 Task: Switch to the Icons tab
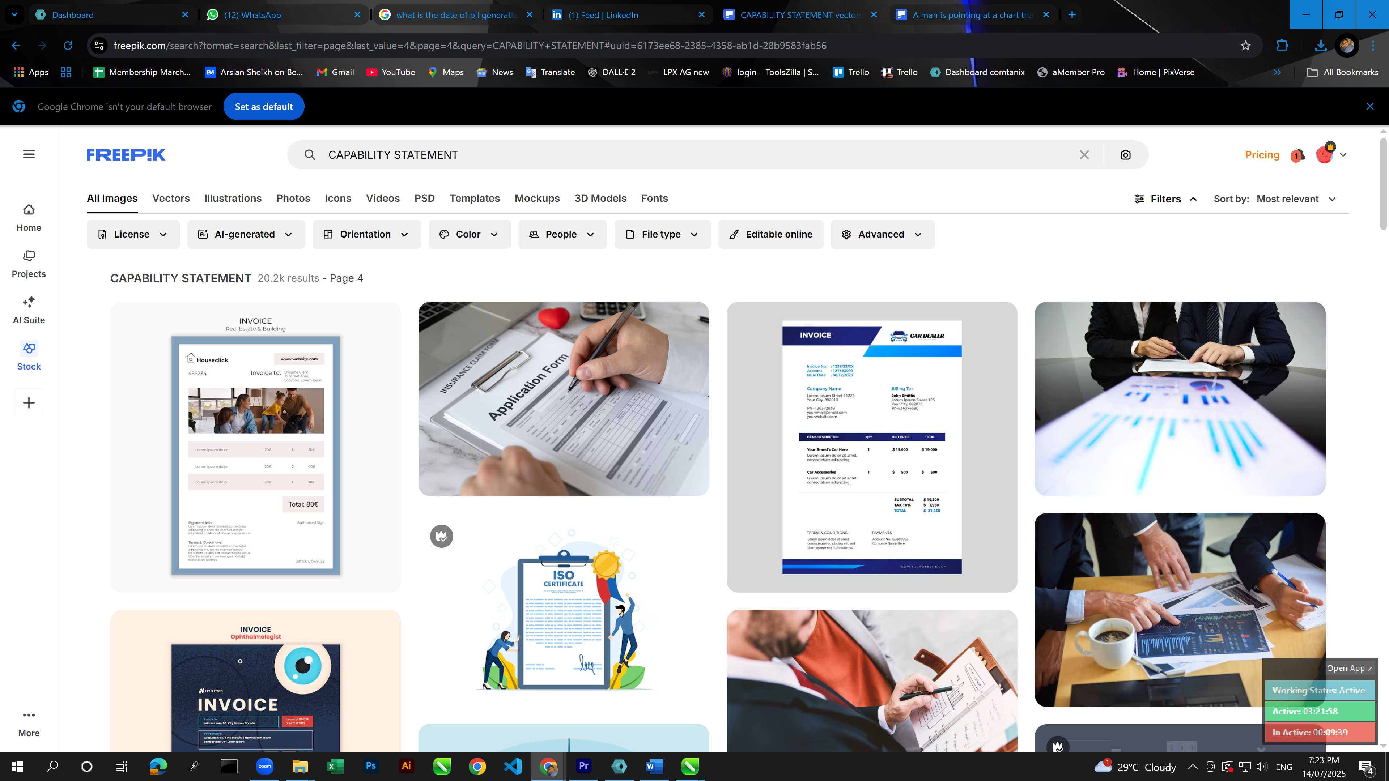click(338, 199)
